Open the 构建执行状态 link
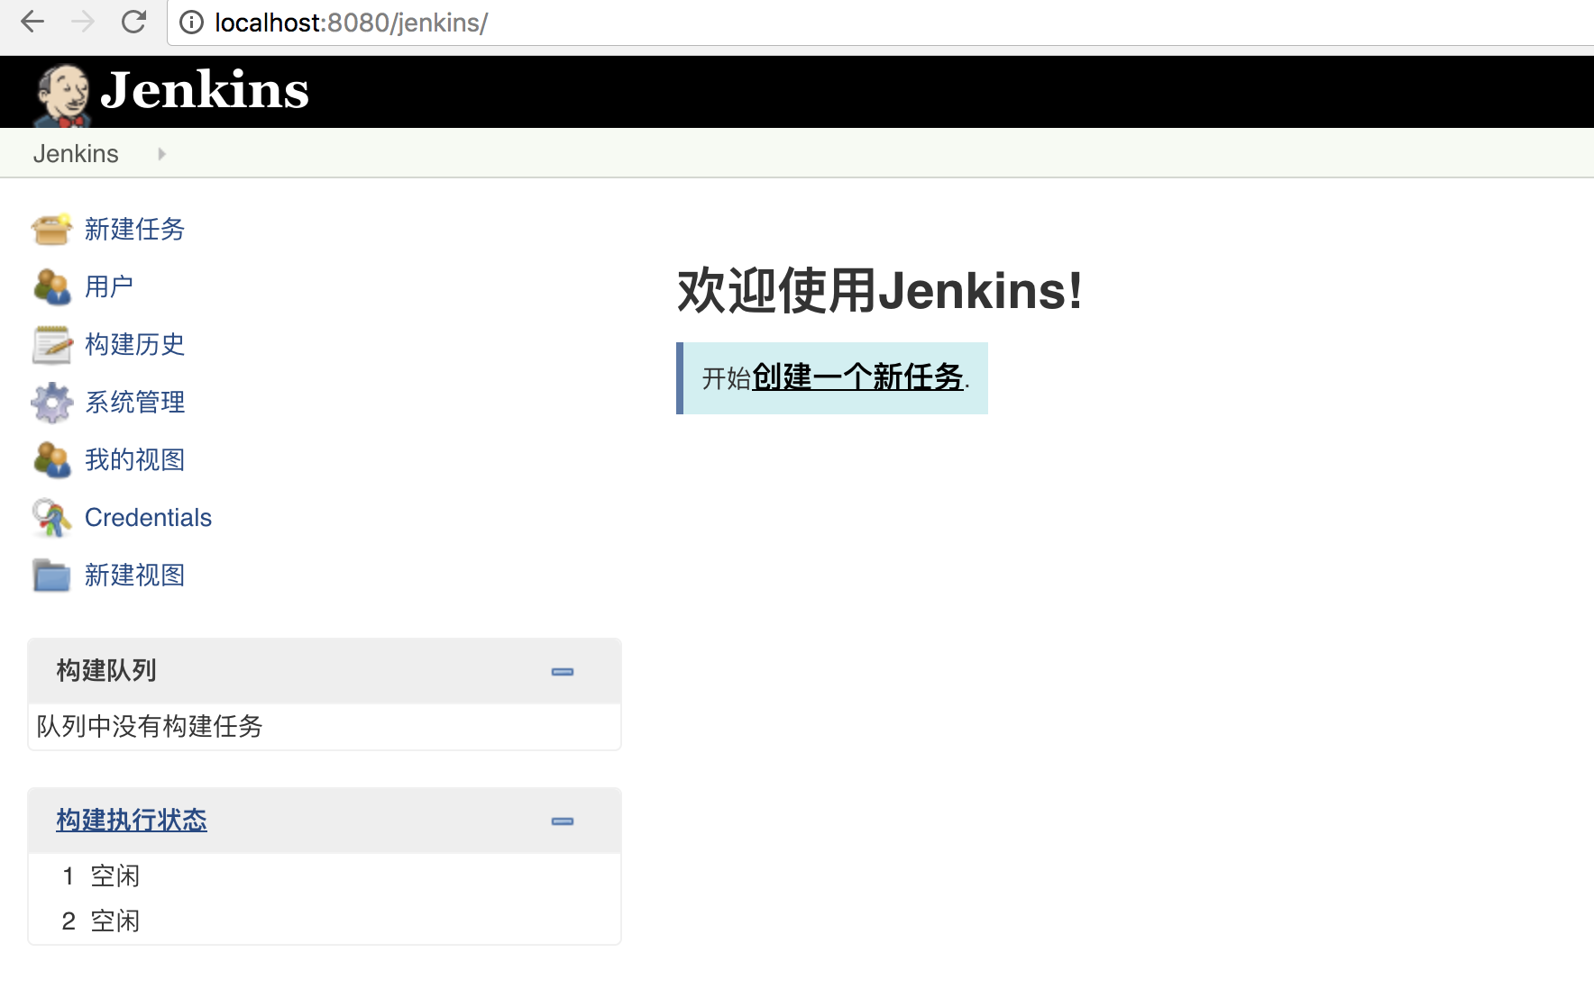Viewport: 1594px width, 1007px height. 132,820
